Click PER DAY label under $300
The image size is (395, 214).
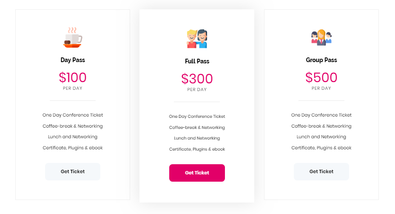coord(197,90)
